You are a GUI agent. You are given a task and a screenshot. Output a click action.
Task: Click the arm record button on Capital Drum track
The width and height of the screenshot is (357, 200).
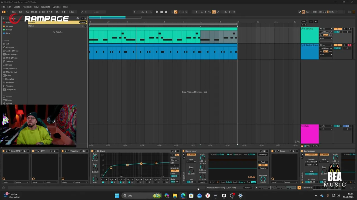(349, 45)
